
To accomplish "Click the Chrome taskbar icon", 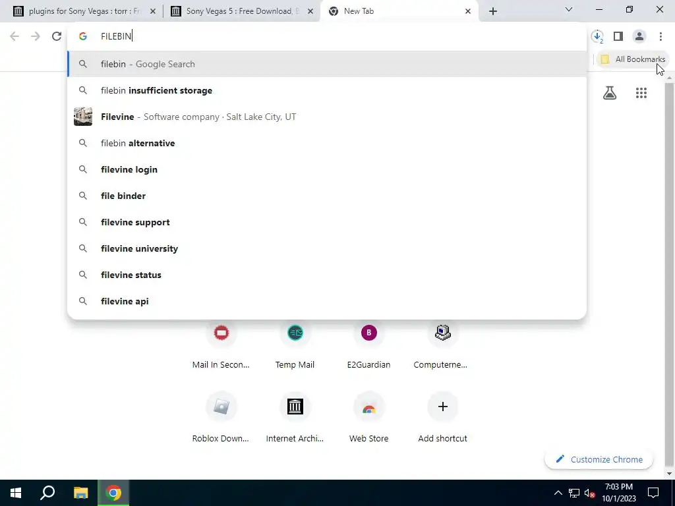I will pyautogui.click(x=113, y=493).
